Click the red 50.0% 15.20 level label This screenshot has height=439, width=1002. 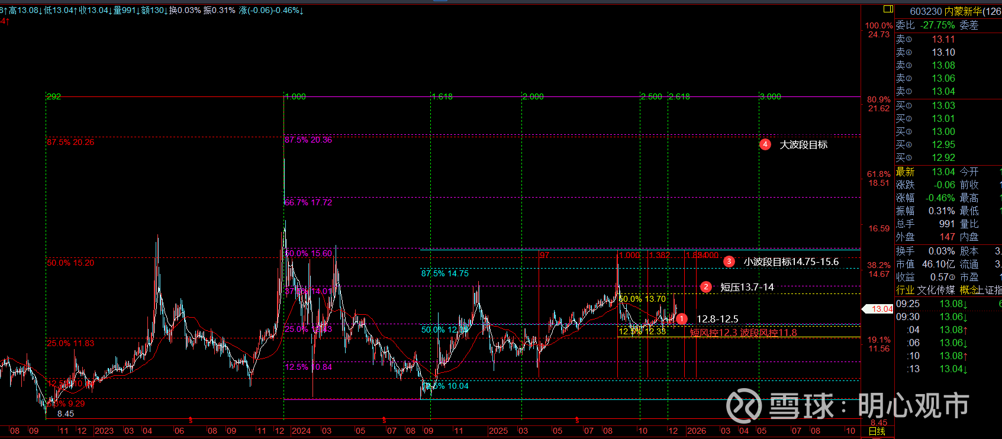(70, 263)
